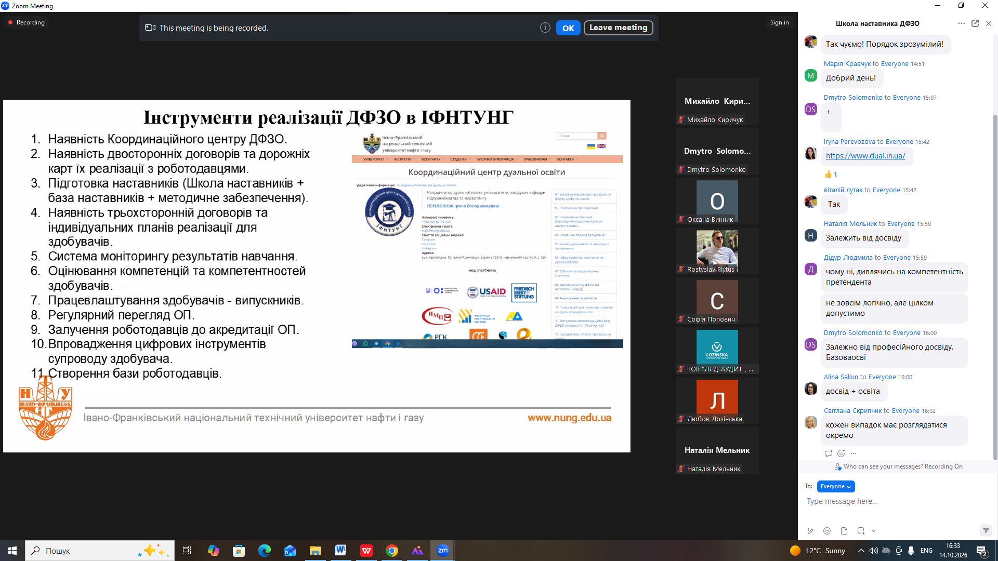Screen dimensions: 998x561
Task: Open chat panel more options menu
Action: 962,23
